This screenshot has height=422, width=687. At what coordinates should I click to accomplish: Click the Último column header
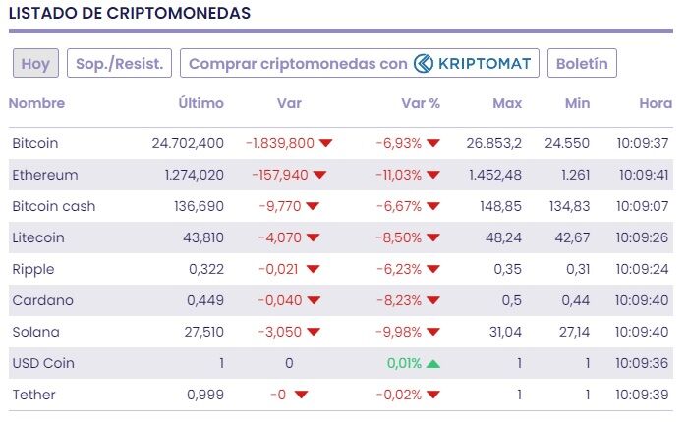pos(200,103)
